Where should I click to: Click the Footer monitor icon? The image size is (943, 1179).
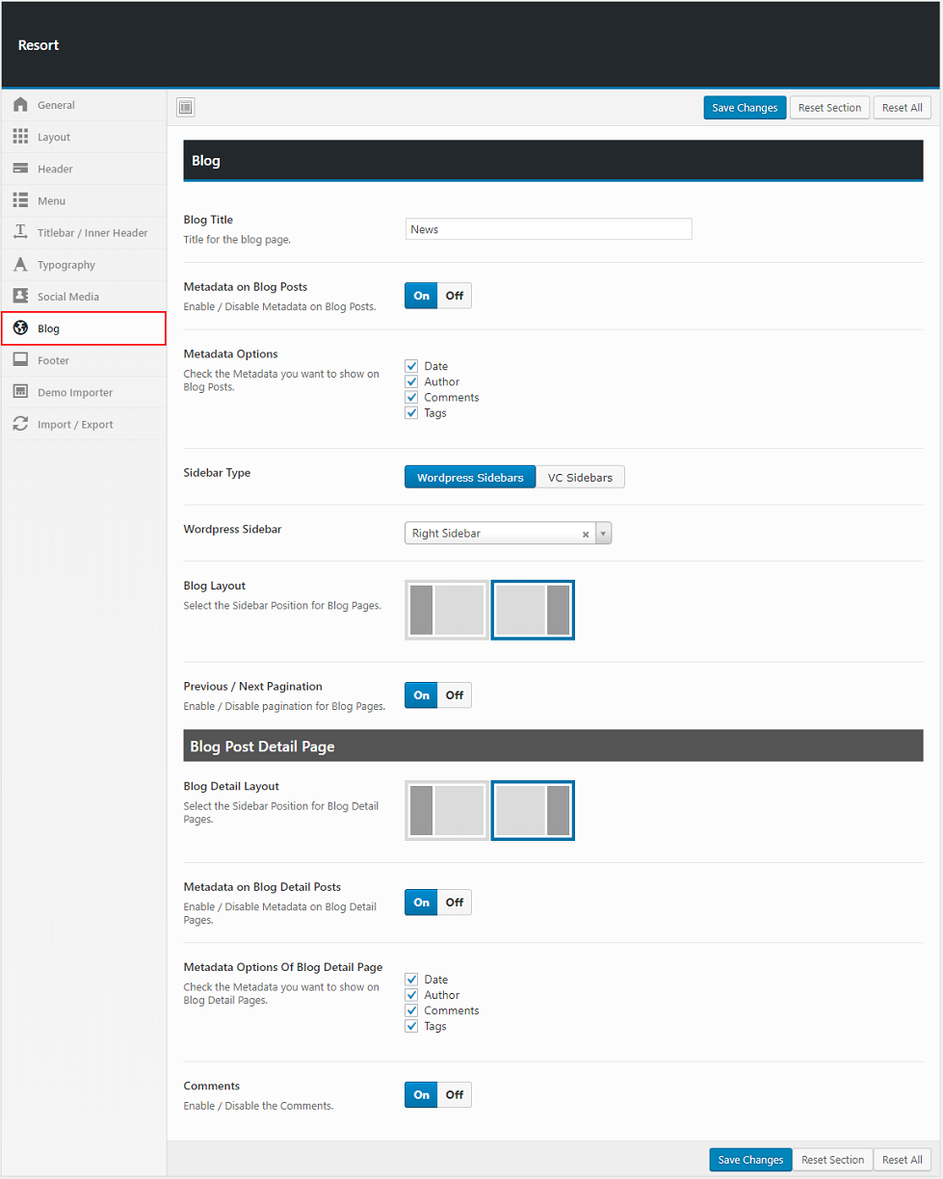[x=20, y=360]
